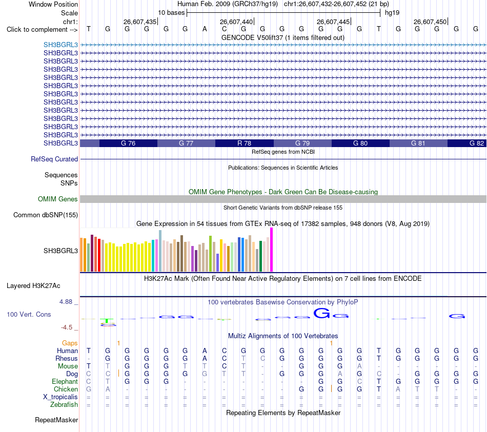Viewport: 487px width, 432px height.
Task: Click the '10 bases' scale bar label
Action: (x=171, y=13)
